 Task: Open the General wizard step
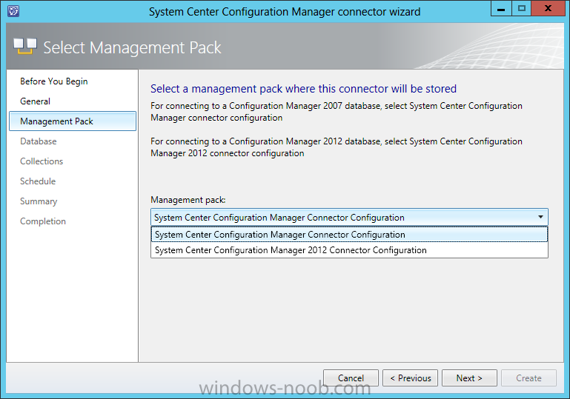(x=36, y=101)
